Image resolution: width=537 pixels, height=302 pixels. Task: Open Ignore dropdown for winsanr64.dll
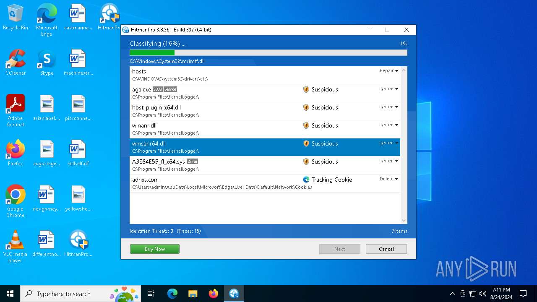tap(389, 143)
